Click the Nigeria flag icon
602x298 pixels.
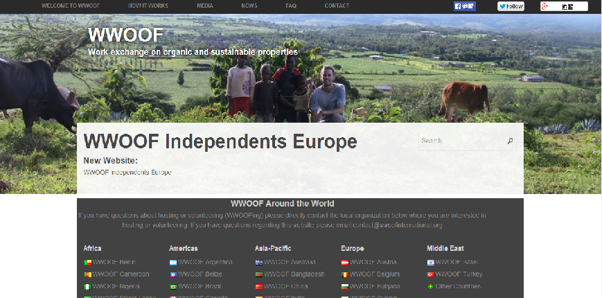(x=87, y=287)
